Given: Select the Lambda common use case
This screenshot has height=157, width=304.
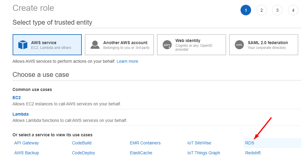Looking at the screenshot, I should (20, 114).
